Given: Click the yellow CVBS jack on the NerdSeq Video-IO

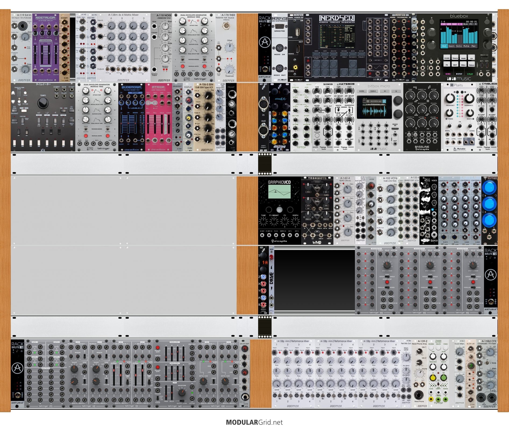Looking at the screenshot, I should click(x=295, y=68).
